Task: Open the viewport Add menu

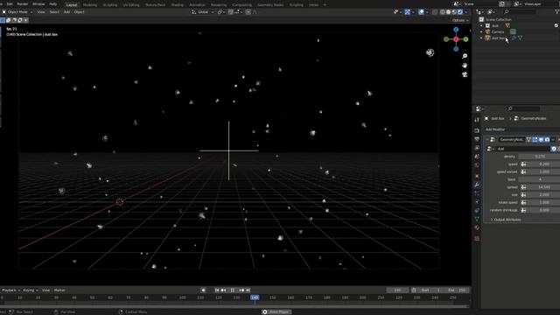Action: pyautogui.click(x=66, y=11)
